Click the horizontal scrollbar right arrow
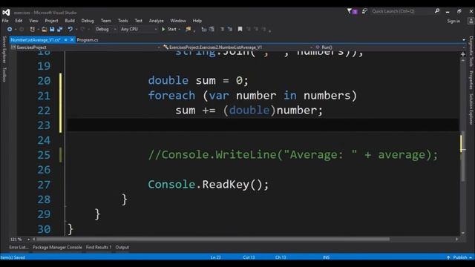The height and width of the screenshot is (267, 475). point(456,239)
